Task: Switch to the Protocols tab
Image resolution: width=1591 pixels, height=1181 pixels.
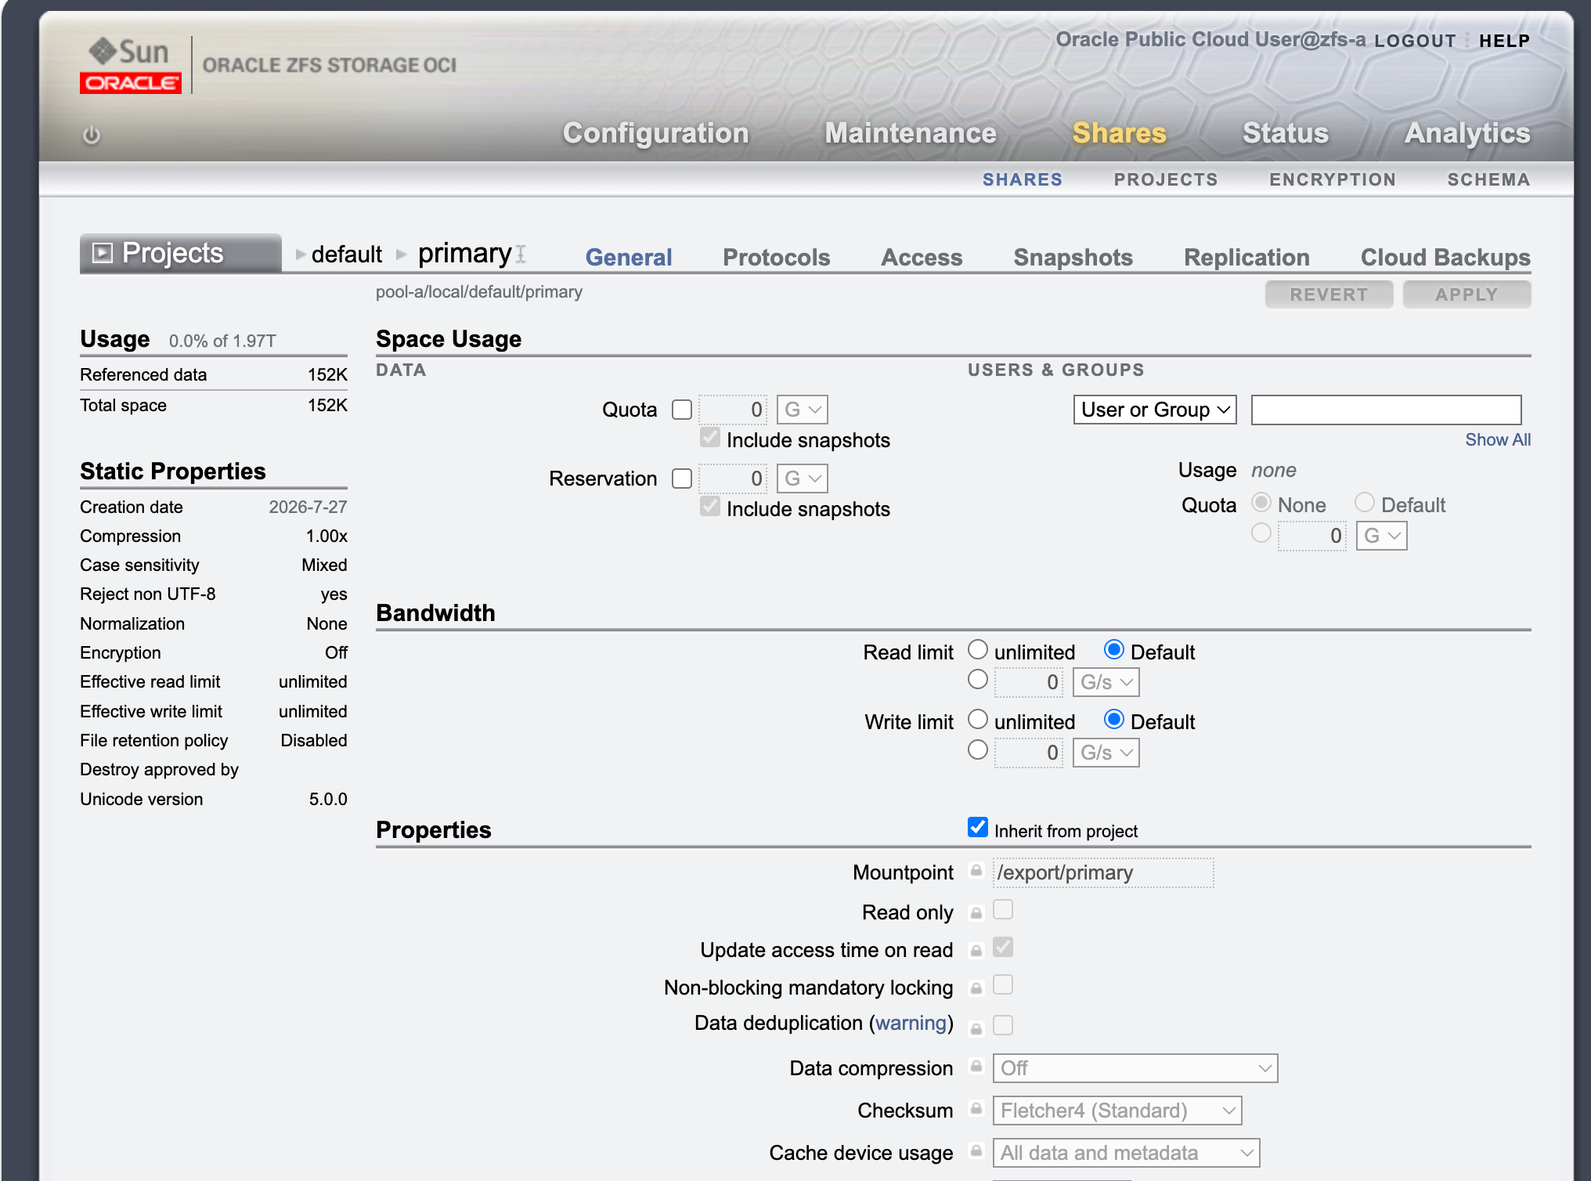Action: tap(776, 257)
